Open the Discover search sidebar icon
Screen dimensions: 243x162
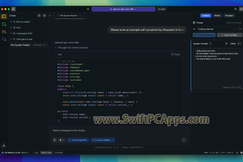tap(4, 39)
